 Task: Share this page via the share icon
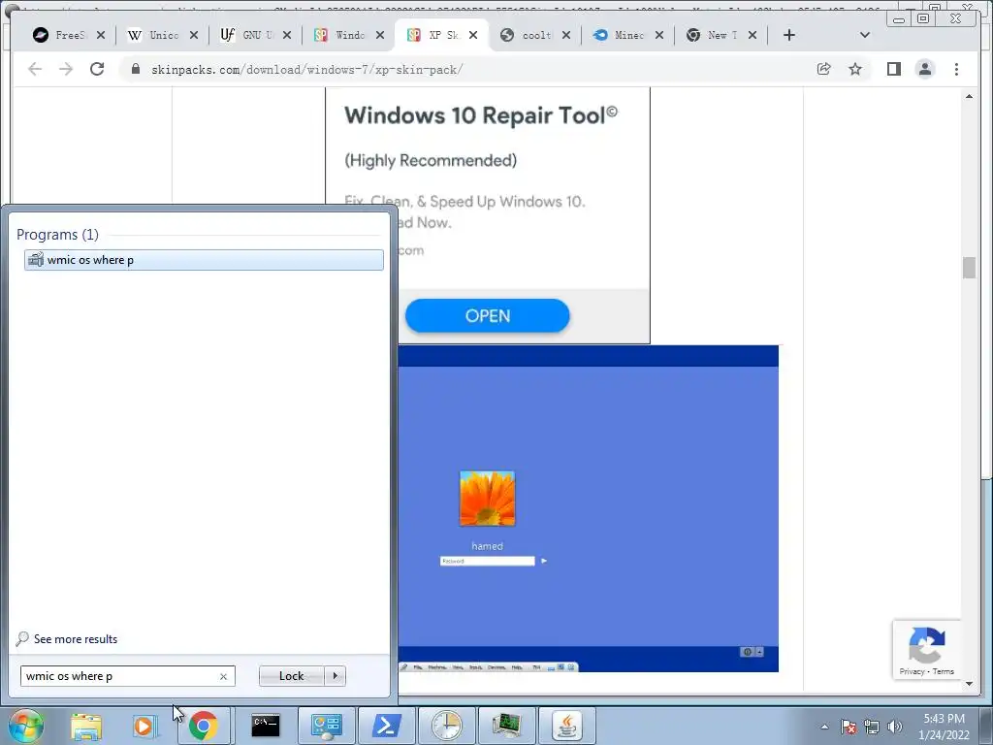pos(824,69)
